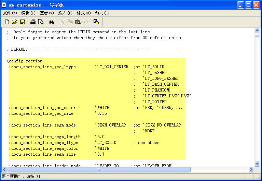The width and height of the screenshot is (262, 181).
Task: Click vertical scrollbar down arrow
Action: (x=257, y=164)
